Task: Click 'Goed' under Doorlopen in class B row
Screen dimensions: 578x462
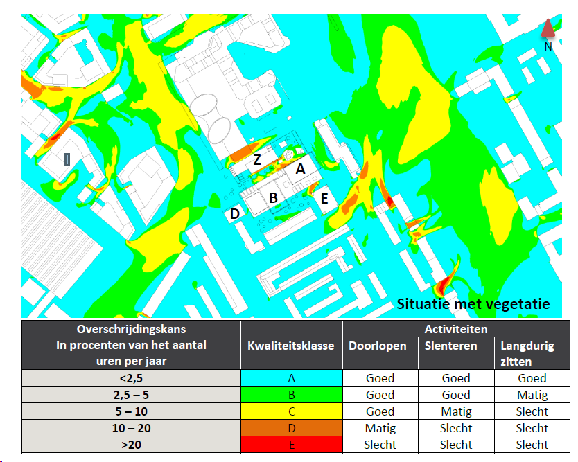Action: (x=380, y=395)
